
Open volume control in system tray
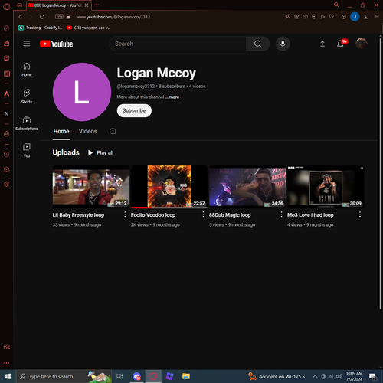339,376
